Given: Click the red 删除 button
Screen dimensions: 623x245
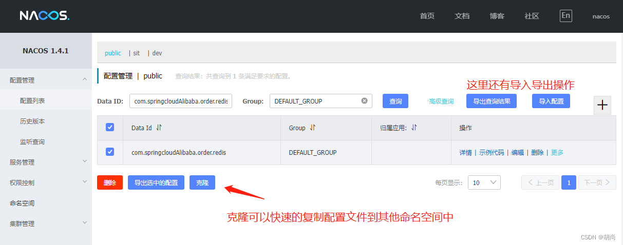Looking at the screenshot, I should (110, 182).
